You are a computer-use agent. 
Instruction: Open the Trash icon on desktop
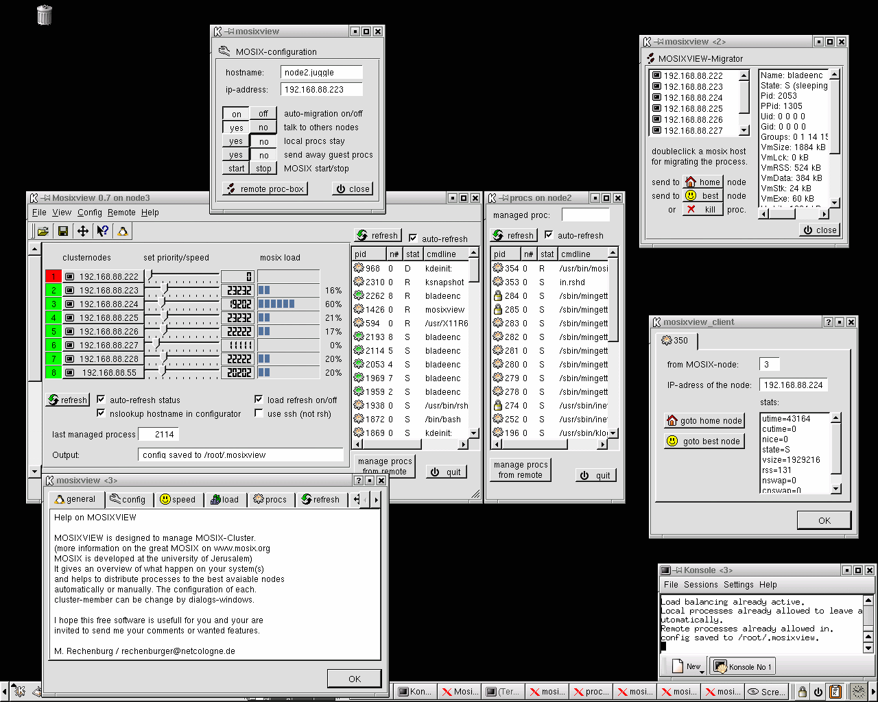tap(45, 15)
